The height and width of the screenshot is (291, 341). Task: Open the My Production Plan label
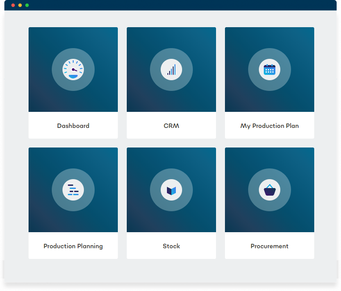click(x=270, y=126)
